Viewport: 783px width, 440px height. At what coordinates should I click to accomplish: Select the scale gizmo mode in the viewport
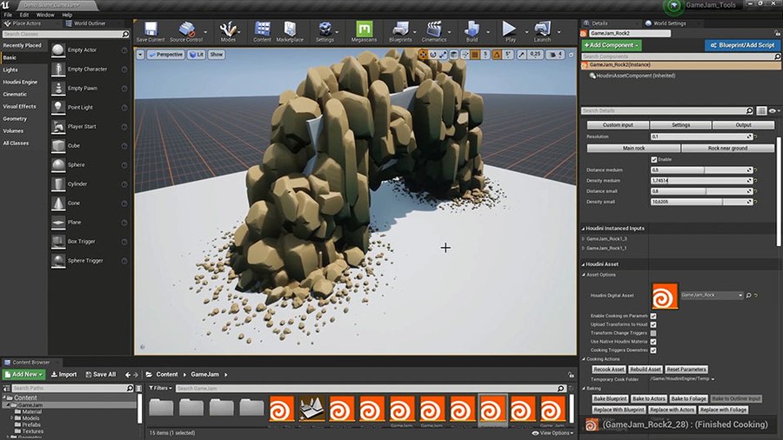(x=443, y=55)
